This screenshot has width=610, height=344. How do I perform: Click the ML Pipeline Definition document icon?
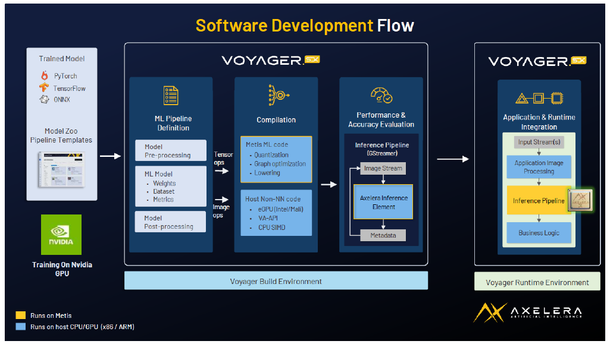171,95
